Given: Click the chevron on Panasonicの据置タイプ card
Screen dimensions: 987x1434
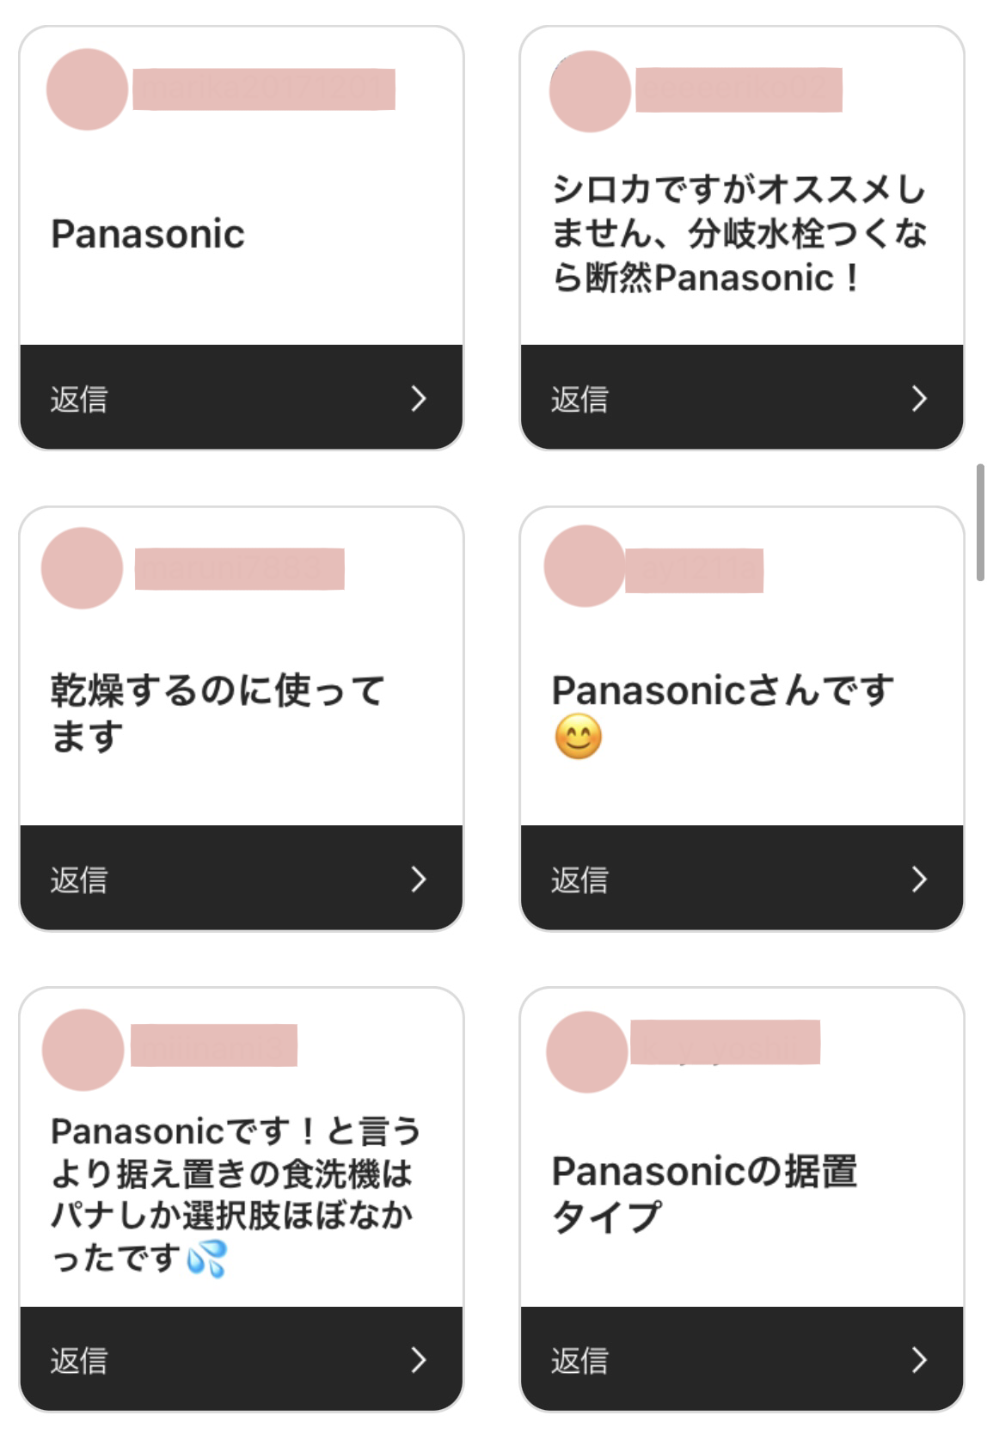Looking at the screenshot, I should [x=919, y=1360].
